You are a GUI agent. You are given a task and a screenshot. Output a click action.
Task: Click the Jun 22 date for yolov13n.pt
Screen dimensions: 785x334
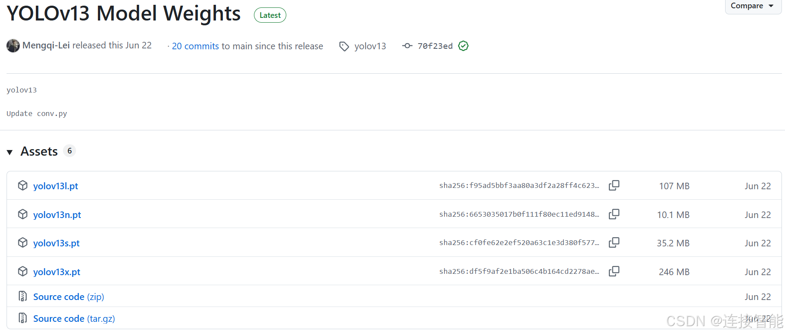[x=758, y=215]
